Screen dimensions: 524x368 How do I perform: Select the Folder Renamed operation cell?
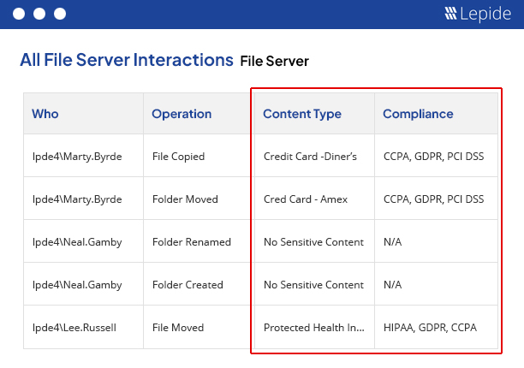[x=191, y=242]
